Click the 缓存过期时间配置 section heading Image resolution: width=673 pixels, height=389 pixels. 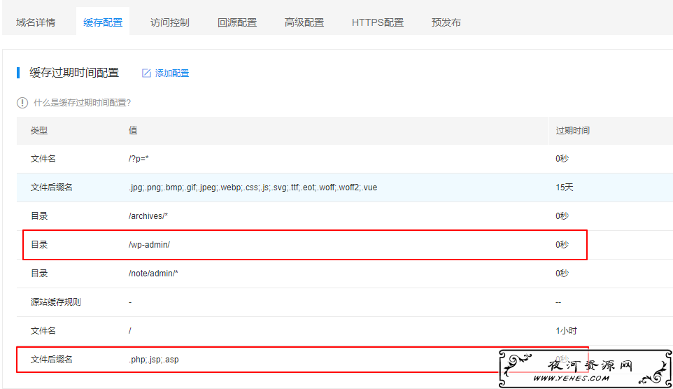point(74,73)
